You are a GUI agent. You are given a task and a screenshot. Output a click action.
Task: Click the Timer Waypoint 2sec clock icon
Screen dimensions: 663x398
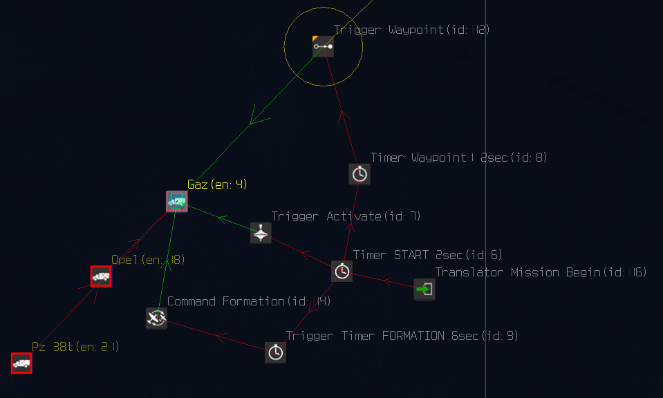(x=359, y=174)
